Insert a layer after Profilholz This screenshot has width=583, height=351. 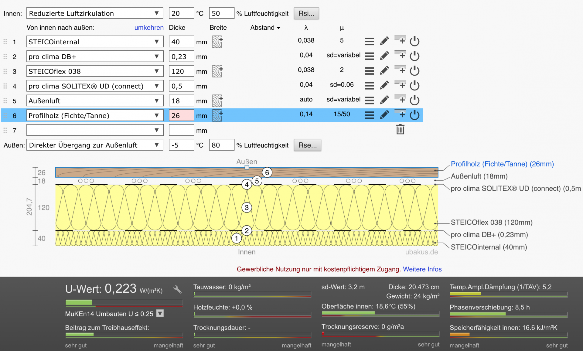(400, 114)
